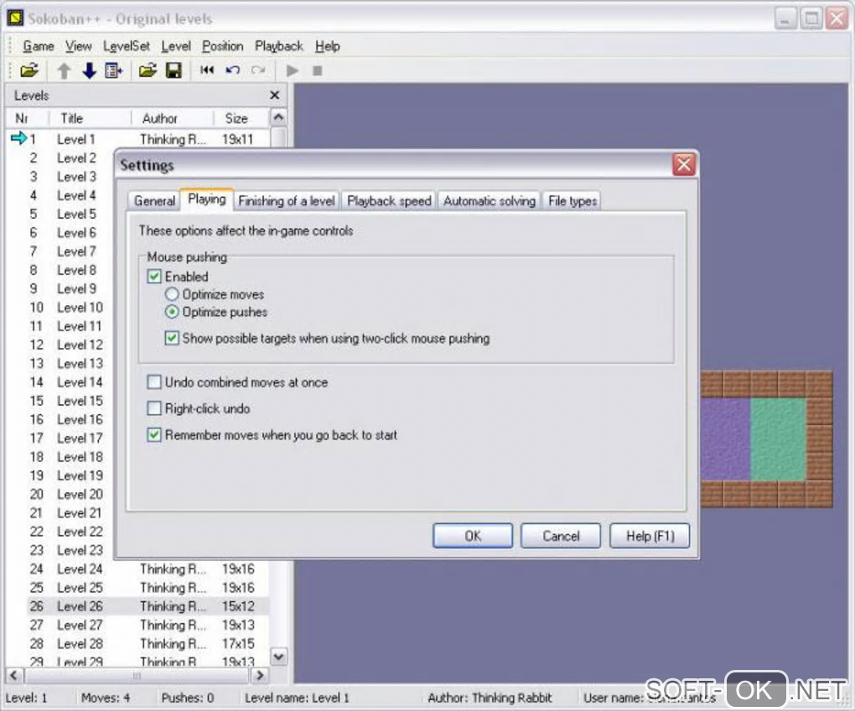The width and height of the screenshot is (855, 711).
Task: Click the Moves: 4 status bar entry
Action: pyautogui.click(x=106, y=698)
